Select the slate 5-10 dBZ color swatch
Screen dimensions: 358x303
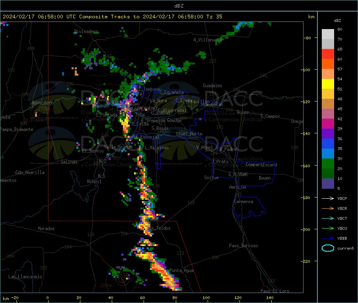(x=328, y=184)
